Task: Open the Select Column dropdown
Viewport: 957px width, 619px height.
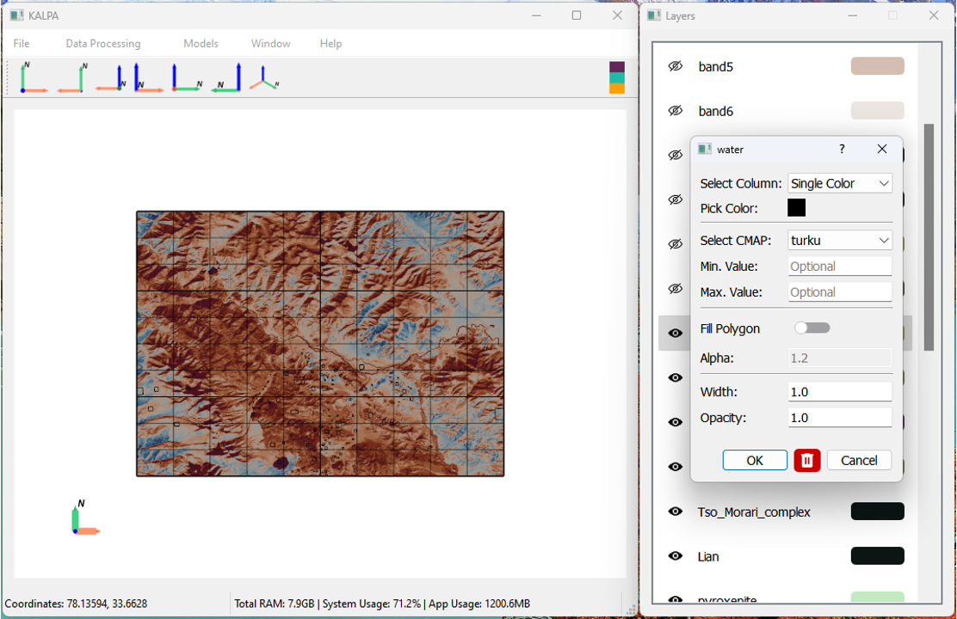Action: pos(840,184)
